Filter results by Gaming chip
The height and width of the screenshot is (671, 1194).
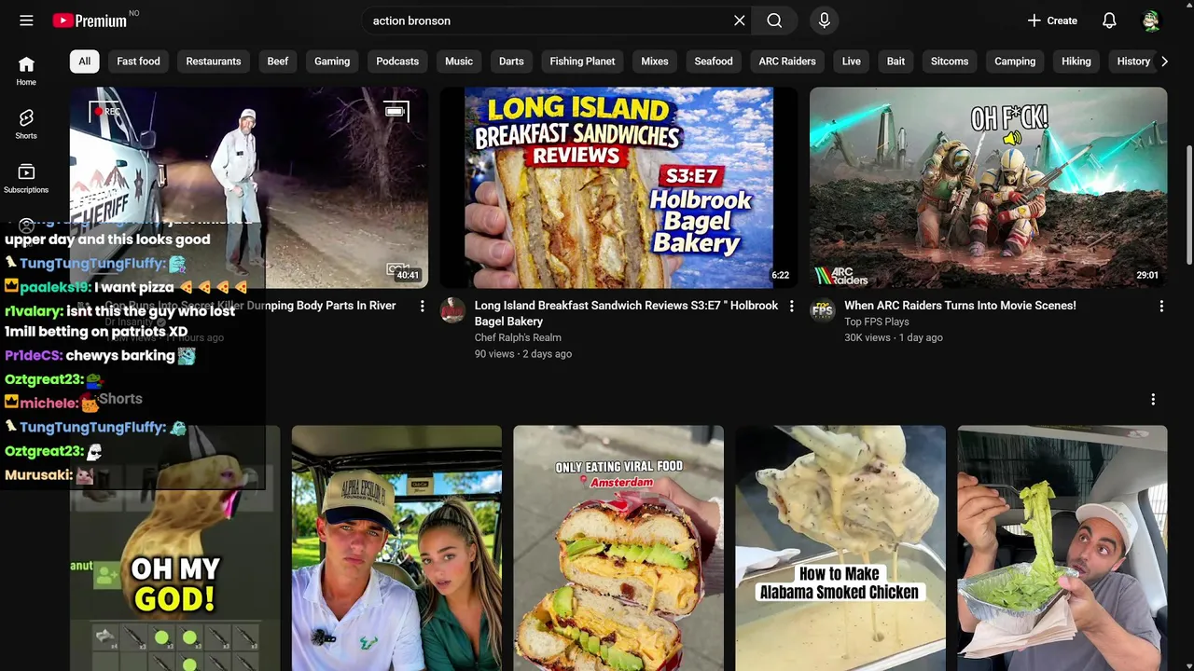pos(332,62)
